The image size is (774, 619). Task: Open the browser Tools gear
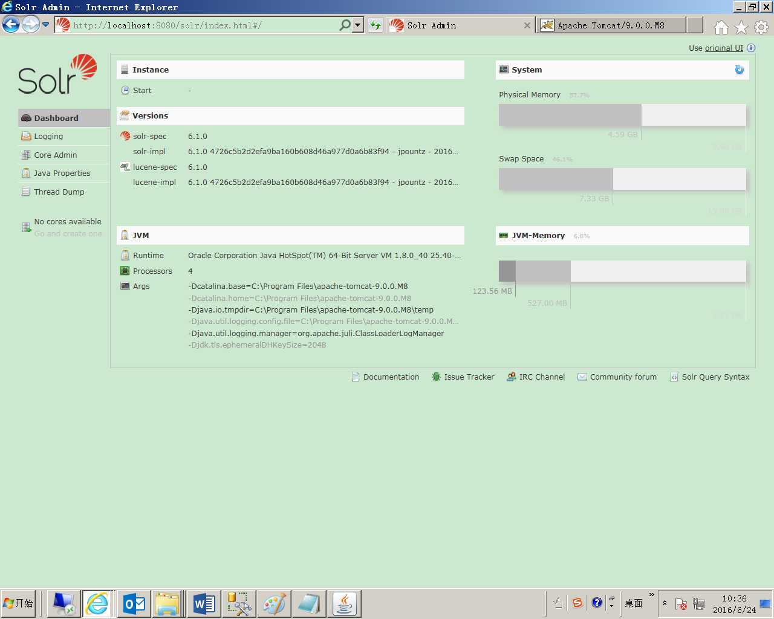coord(761,27)
